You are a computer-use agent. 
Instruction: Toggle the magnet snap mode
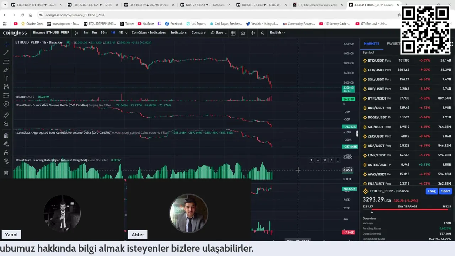(x=6, y=135)
